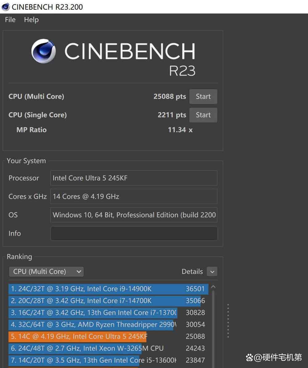Expand the Details dropdown arrow
The height and width of the screenshot is (368, 308).
[x=212, y=271]
